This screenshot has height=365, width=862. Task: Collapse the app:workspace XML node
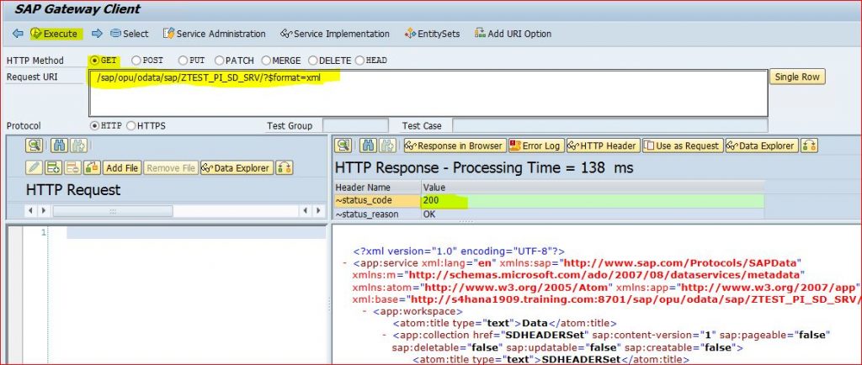(365, 312)
